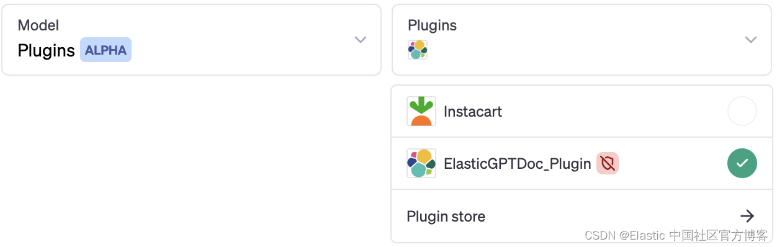Select the Instacart menu entry
The height and width of the screenshot is (247, 777).
(x=582, y=112)
